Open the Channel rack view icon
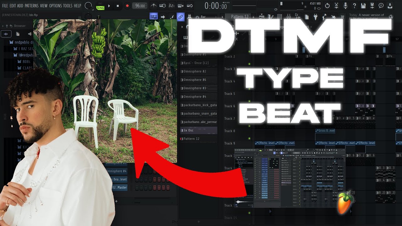The image size is (402, 226). click(x=280, y=17)
